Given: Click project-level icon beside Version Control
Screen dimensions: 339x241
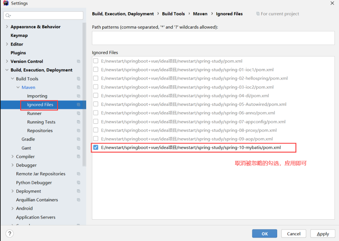Looking at the screenshot, I should point(79,61).
